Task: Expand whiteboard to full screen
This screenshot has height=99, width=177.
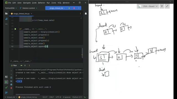Action: (x=167, y=6)
